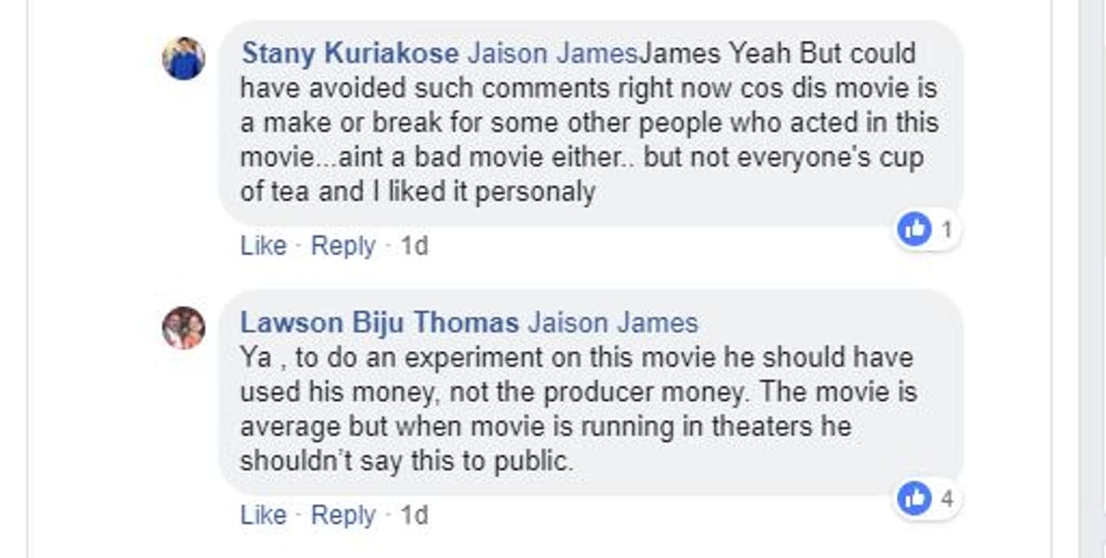Open the 1d timestamp under Stany's comment
The height and width of the screenshot is (558, 1106).
pos(414,246)
